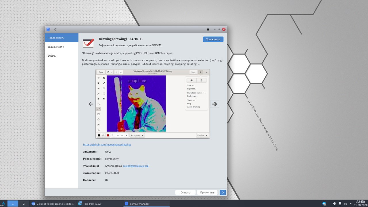Image resolution: width=368 pixels, height=207 pixels.
Task: Click the Drawing app screenshot preview
Action: click(153, 104)
